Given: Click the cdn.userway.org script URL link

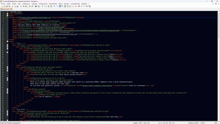Looking at the screenshot, I should [x=35, y=17].
